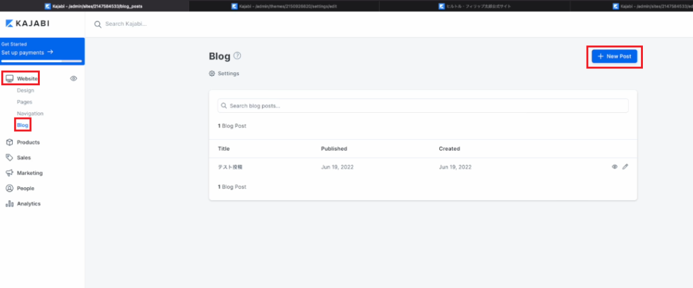
Task: Open the Pages submenu item
Action: pyautogui.click(x=24, y=101)
